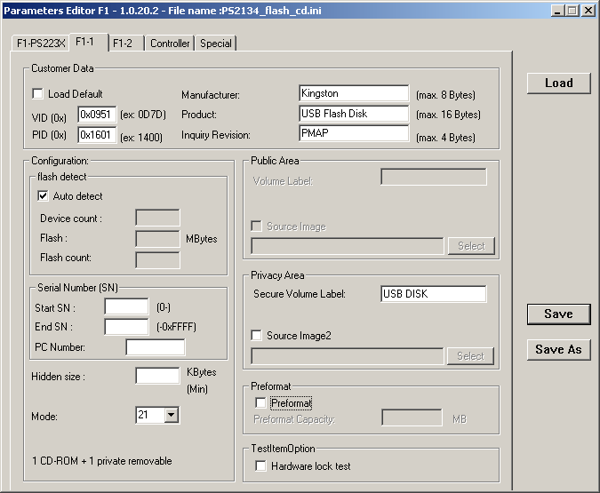Uncheck the Auto detect option

(x=44, y=196)
